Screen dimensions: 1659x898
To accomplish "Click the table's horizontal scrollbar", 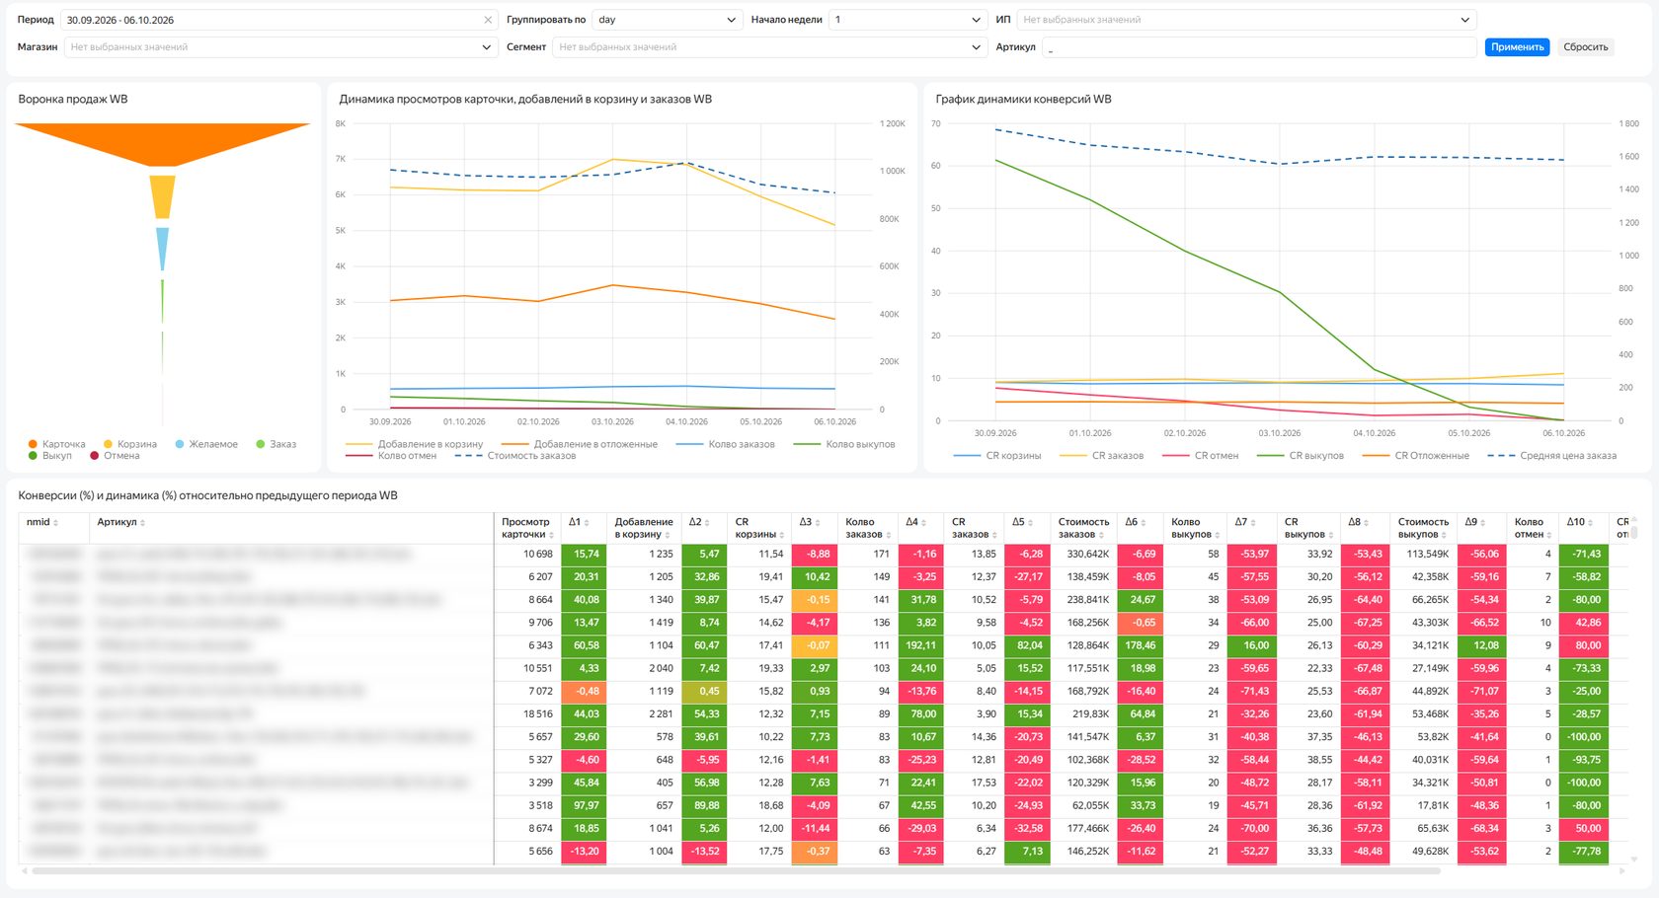I will point(736,871).
